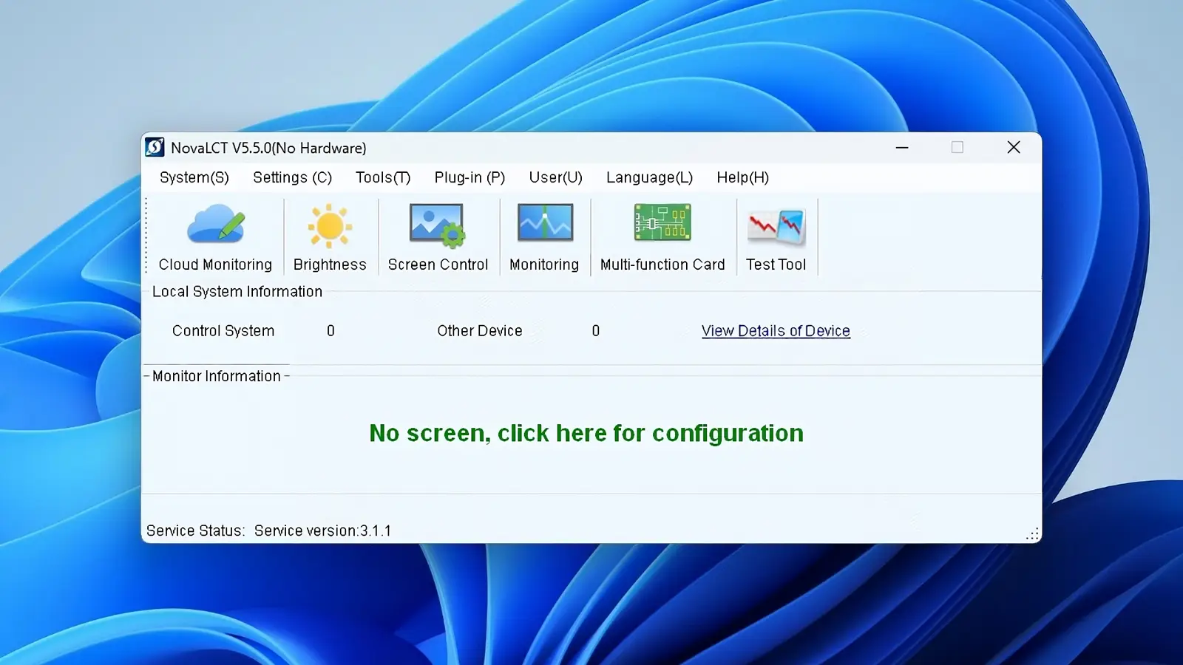The height and width of the screenshot is (665, 1183).
Task: Expand the User(U) menu
Action: [555, 177]
